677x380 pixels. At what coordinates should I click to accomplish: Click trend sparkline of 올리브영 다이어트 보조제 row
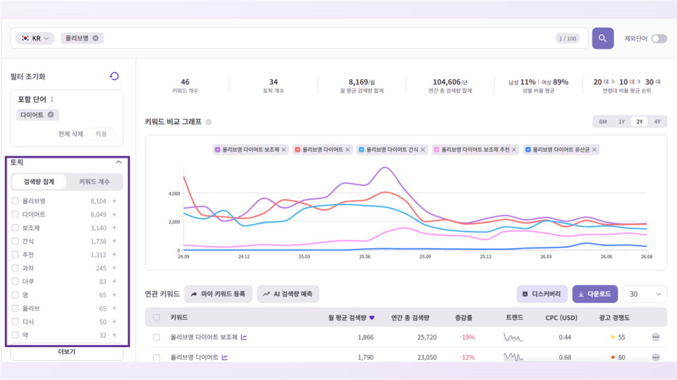coord(513,337)
